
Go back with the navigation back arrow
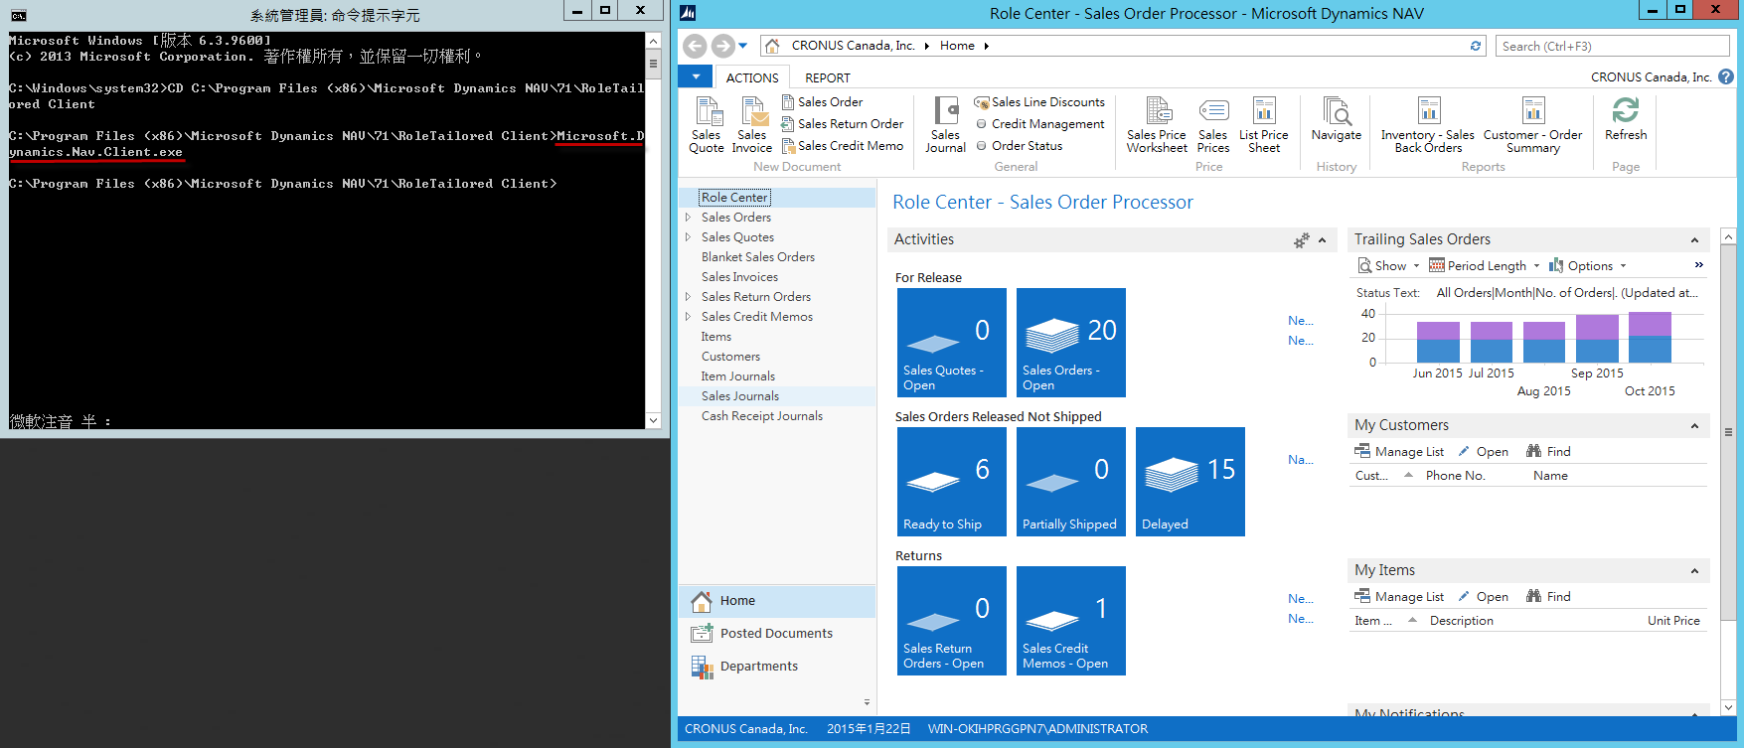point(696,46)
